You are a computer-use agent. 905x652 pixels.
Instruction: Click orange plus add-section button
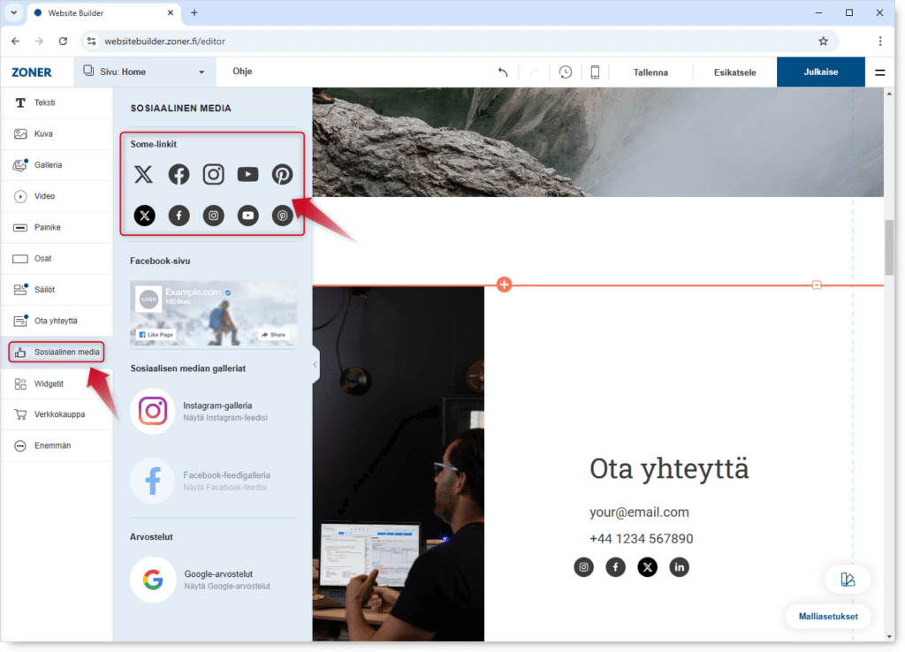(504, 284)
